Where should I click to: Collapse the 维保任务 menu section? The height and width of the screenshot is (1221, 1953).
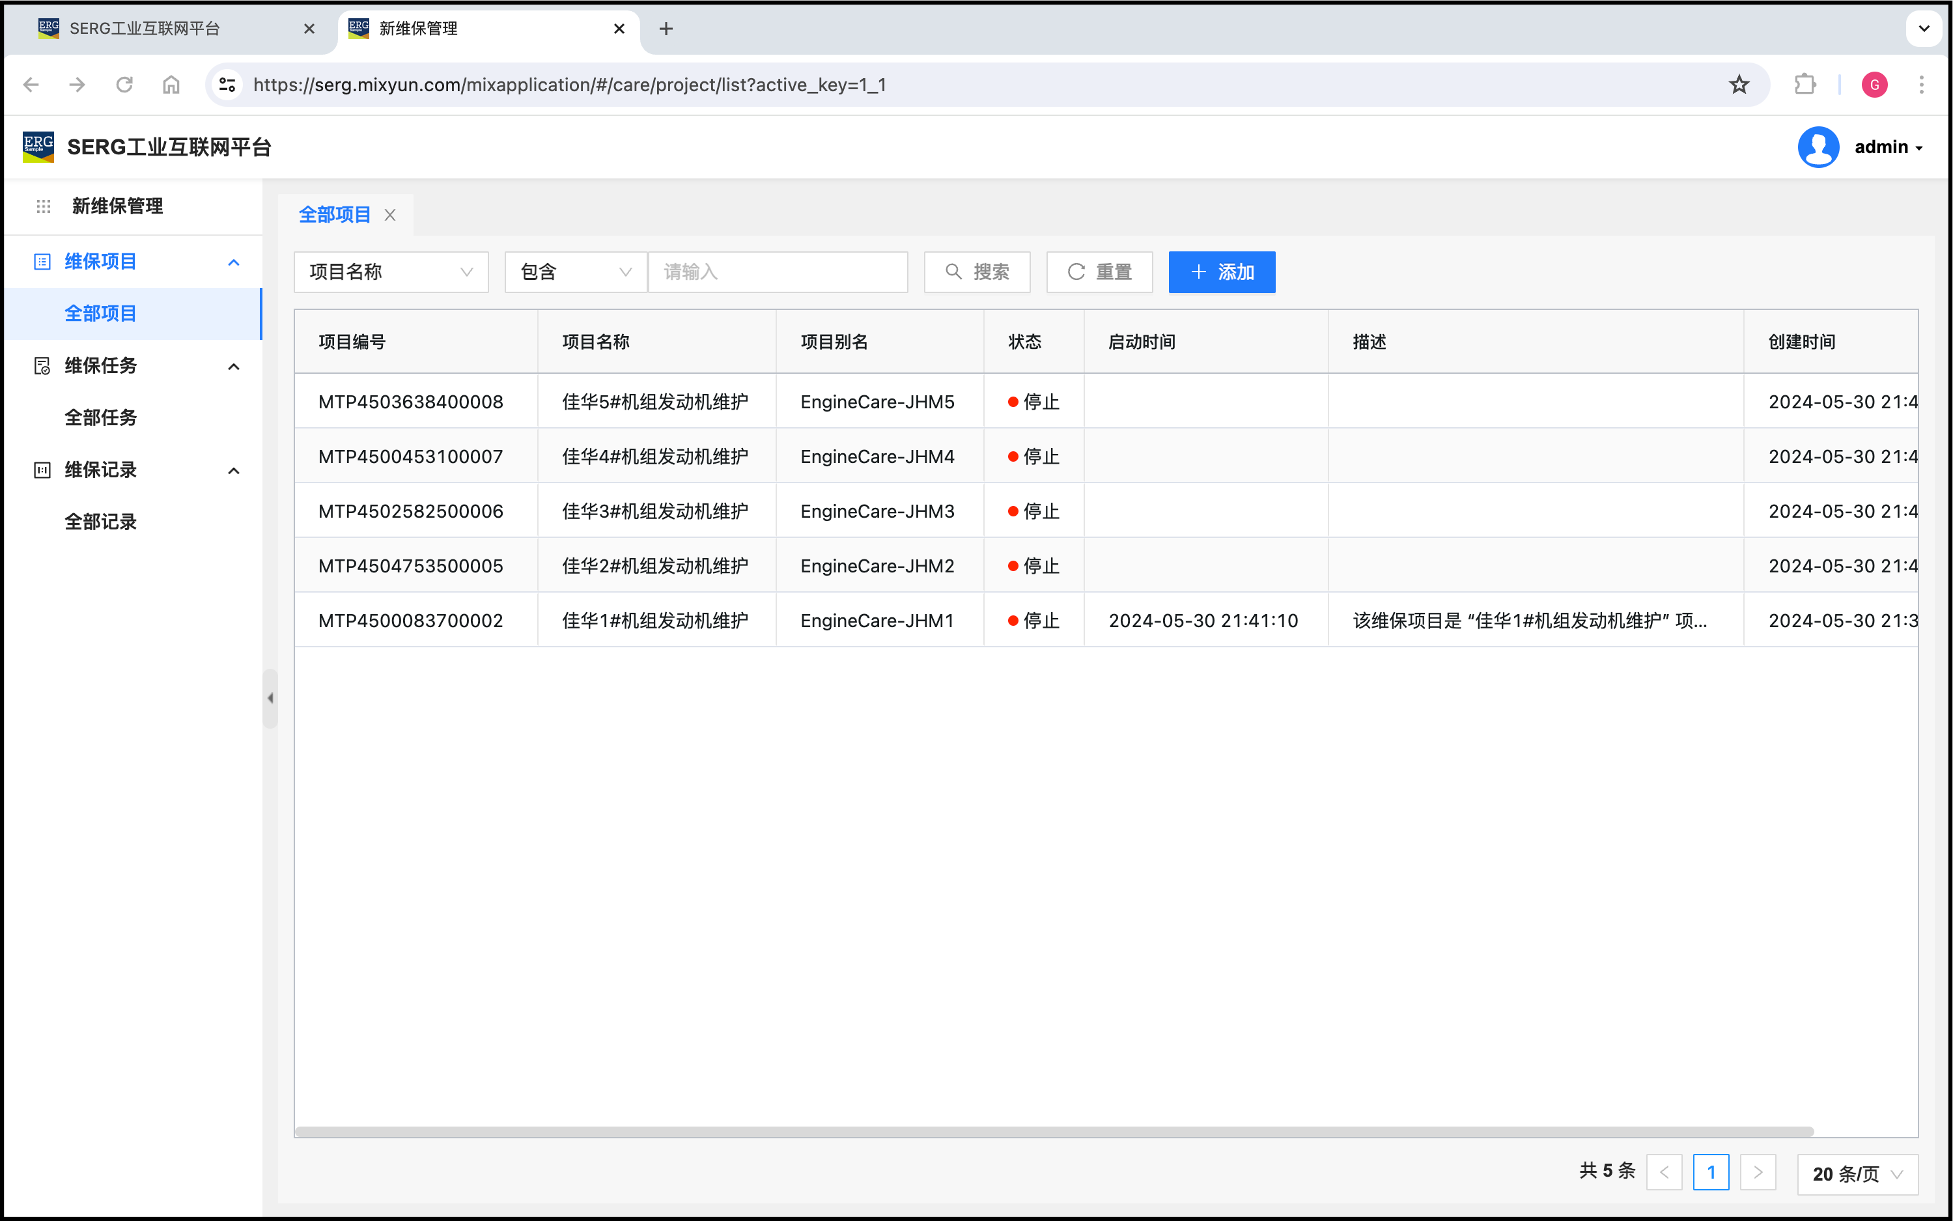234,367
